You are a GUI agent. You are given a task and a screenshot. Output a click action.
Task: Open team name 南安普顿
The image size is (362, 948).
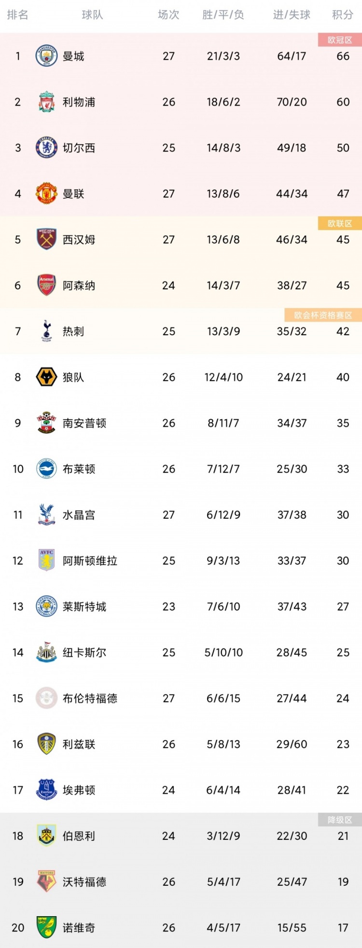pyautogui.click(x=84, y=423)
